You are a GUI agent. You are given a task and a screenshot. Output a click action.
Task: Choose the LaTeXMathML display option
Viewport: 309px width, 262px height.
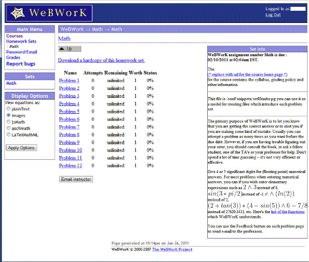8,134
